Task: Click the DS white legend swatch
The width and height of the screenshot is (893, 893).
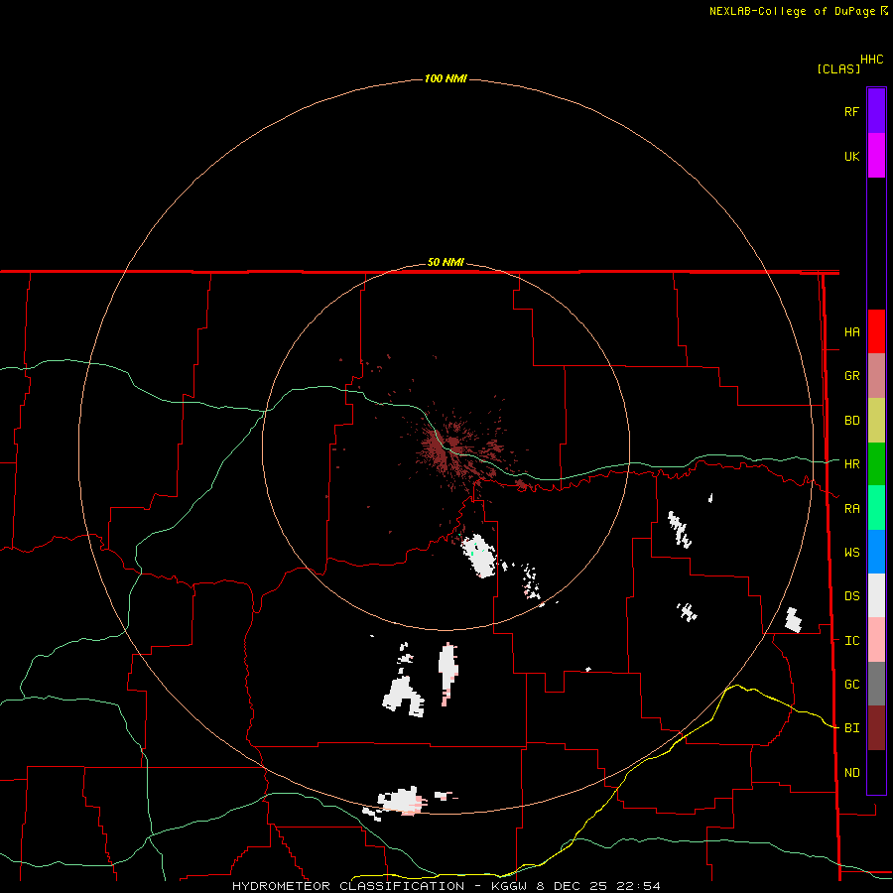Action: pos(876,595)
